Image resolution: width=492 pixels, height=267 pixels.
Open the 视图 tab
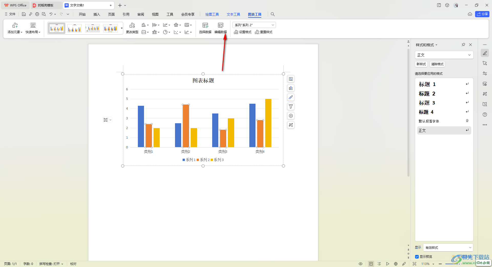155,14
